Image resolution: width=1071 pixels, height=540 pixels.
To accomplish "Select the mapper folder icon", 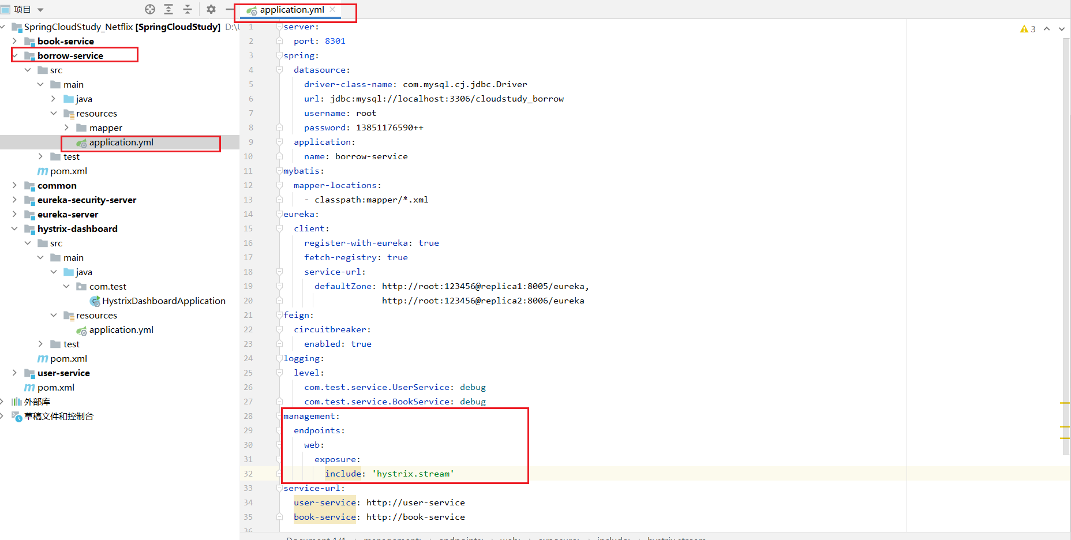I will coord(81,127).
